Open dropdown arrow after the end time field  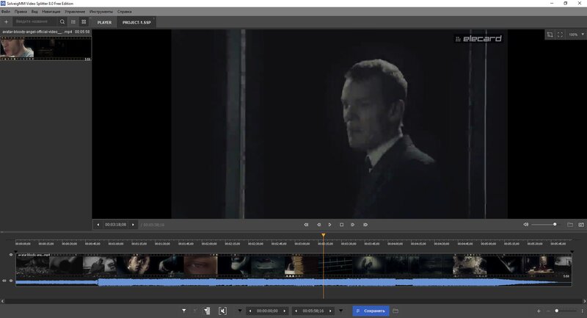tap(340, 311)
